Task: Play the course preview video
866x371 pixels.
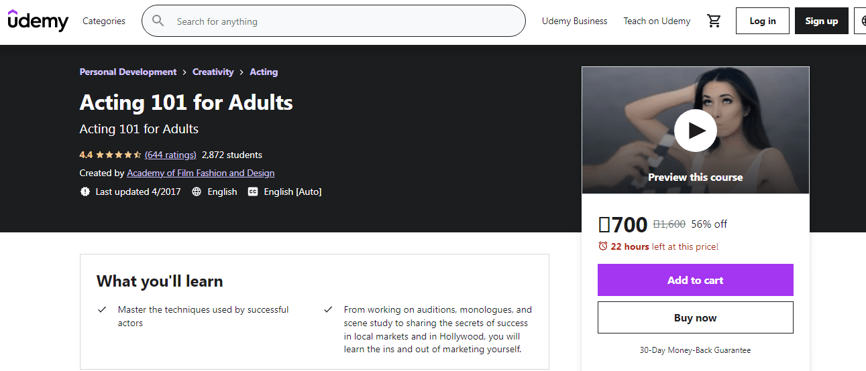Action: 696,130
